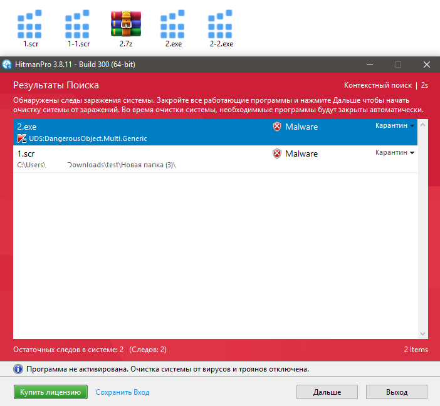Click the Дальше button

[x=327, y=392]
